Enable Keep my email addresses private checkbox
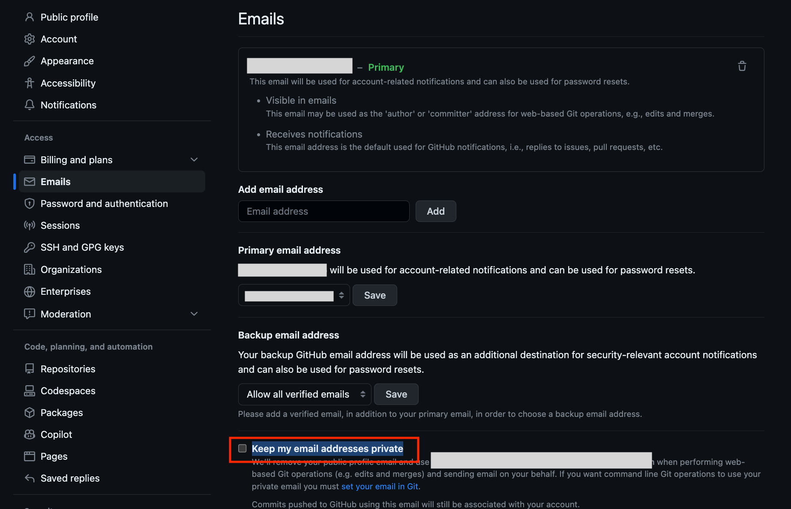This screenshot has width=791, height=509. coord(243,448)
